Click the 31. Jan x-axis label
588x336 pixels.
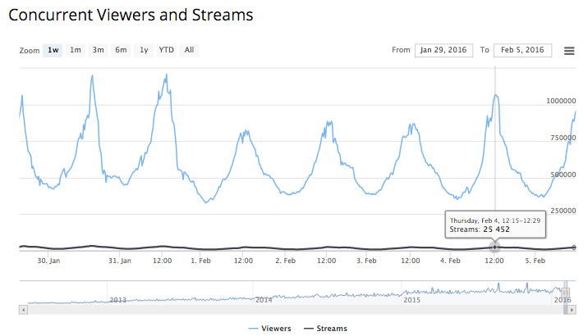[120, 261]
